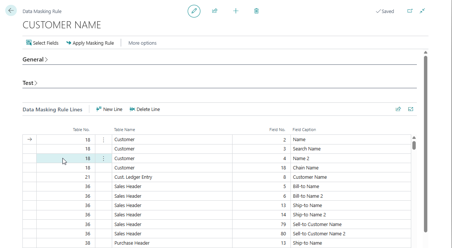Click Field Caption 'Customer Name' cell

coord(351,177)
